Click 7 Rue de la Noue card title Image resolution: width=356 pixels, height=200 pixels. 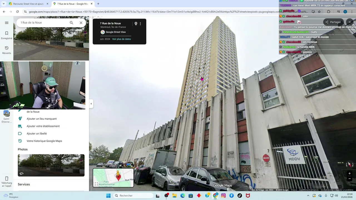[x=110, y=24]
